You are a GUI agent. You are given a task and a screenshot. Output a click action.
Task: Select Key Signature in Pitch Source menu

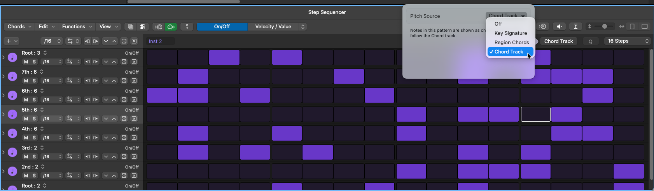[511, 33]
